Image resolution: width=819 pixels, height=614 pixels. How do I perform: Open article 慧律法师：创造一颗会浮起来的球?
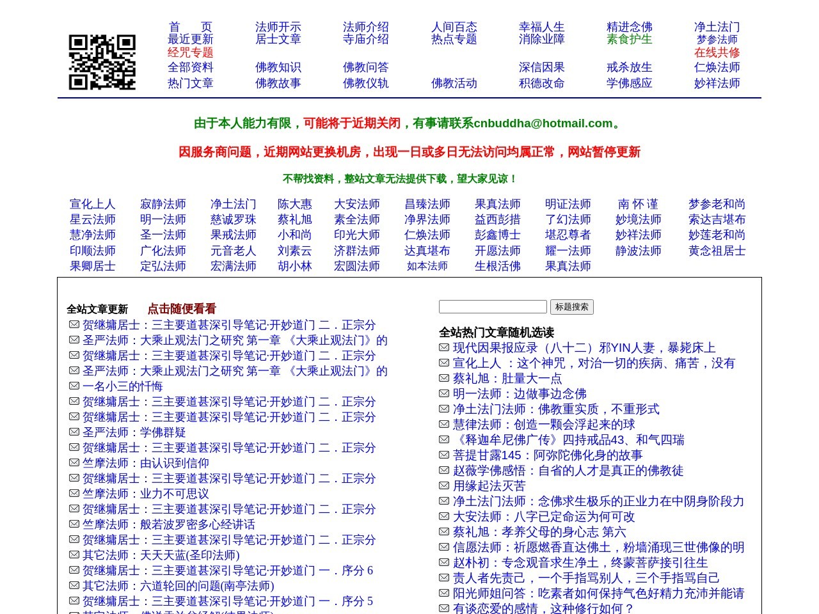point(543,424)
